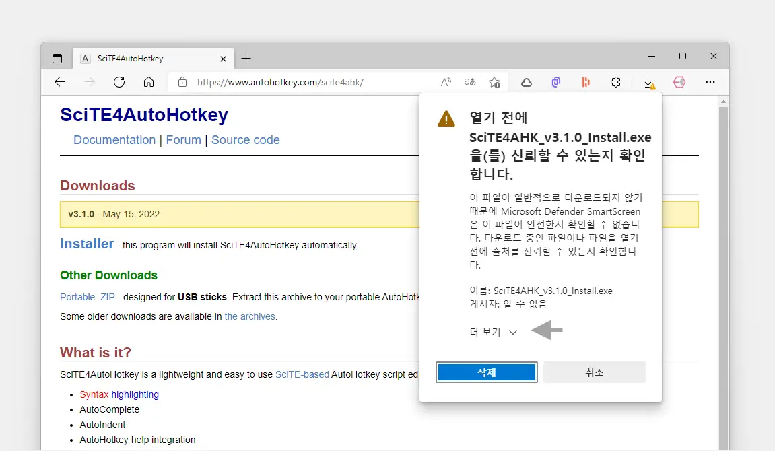Click the Read aloud icon in toolbar
The height and width of the screenshot is (451, 775).
tap(445, 81)
